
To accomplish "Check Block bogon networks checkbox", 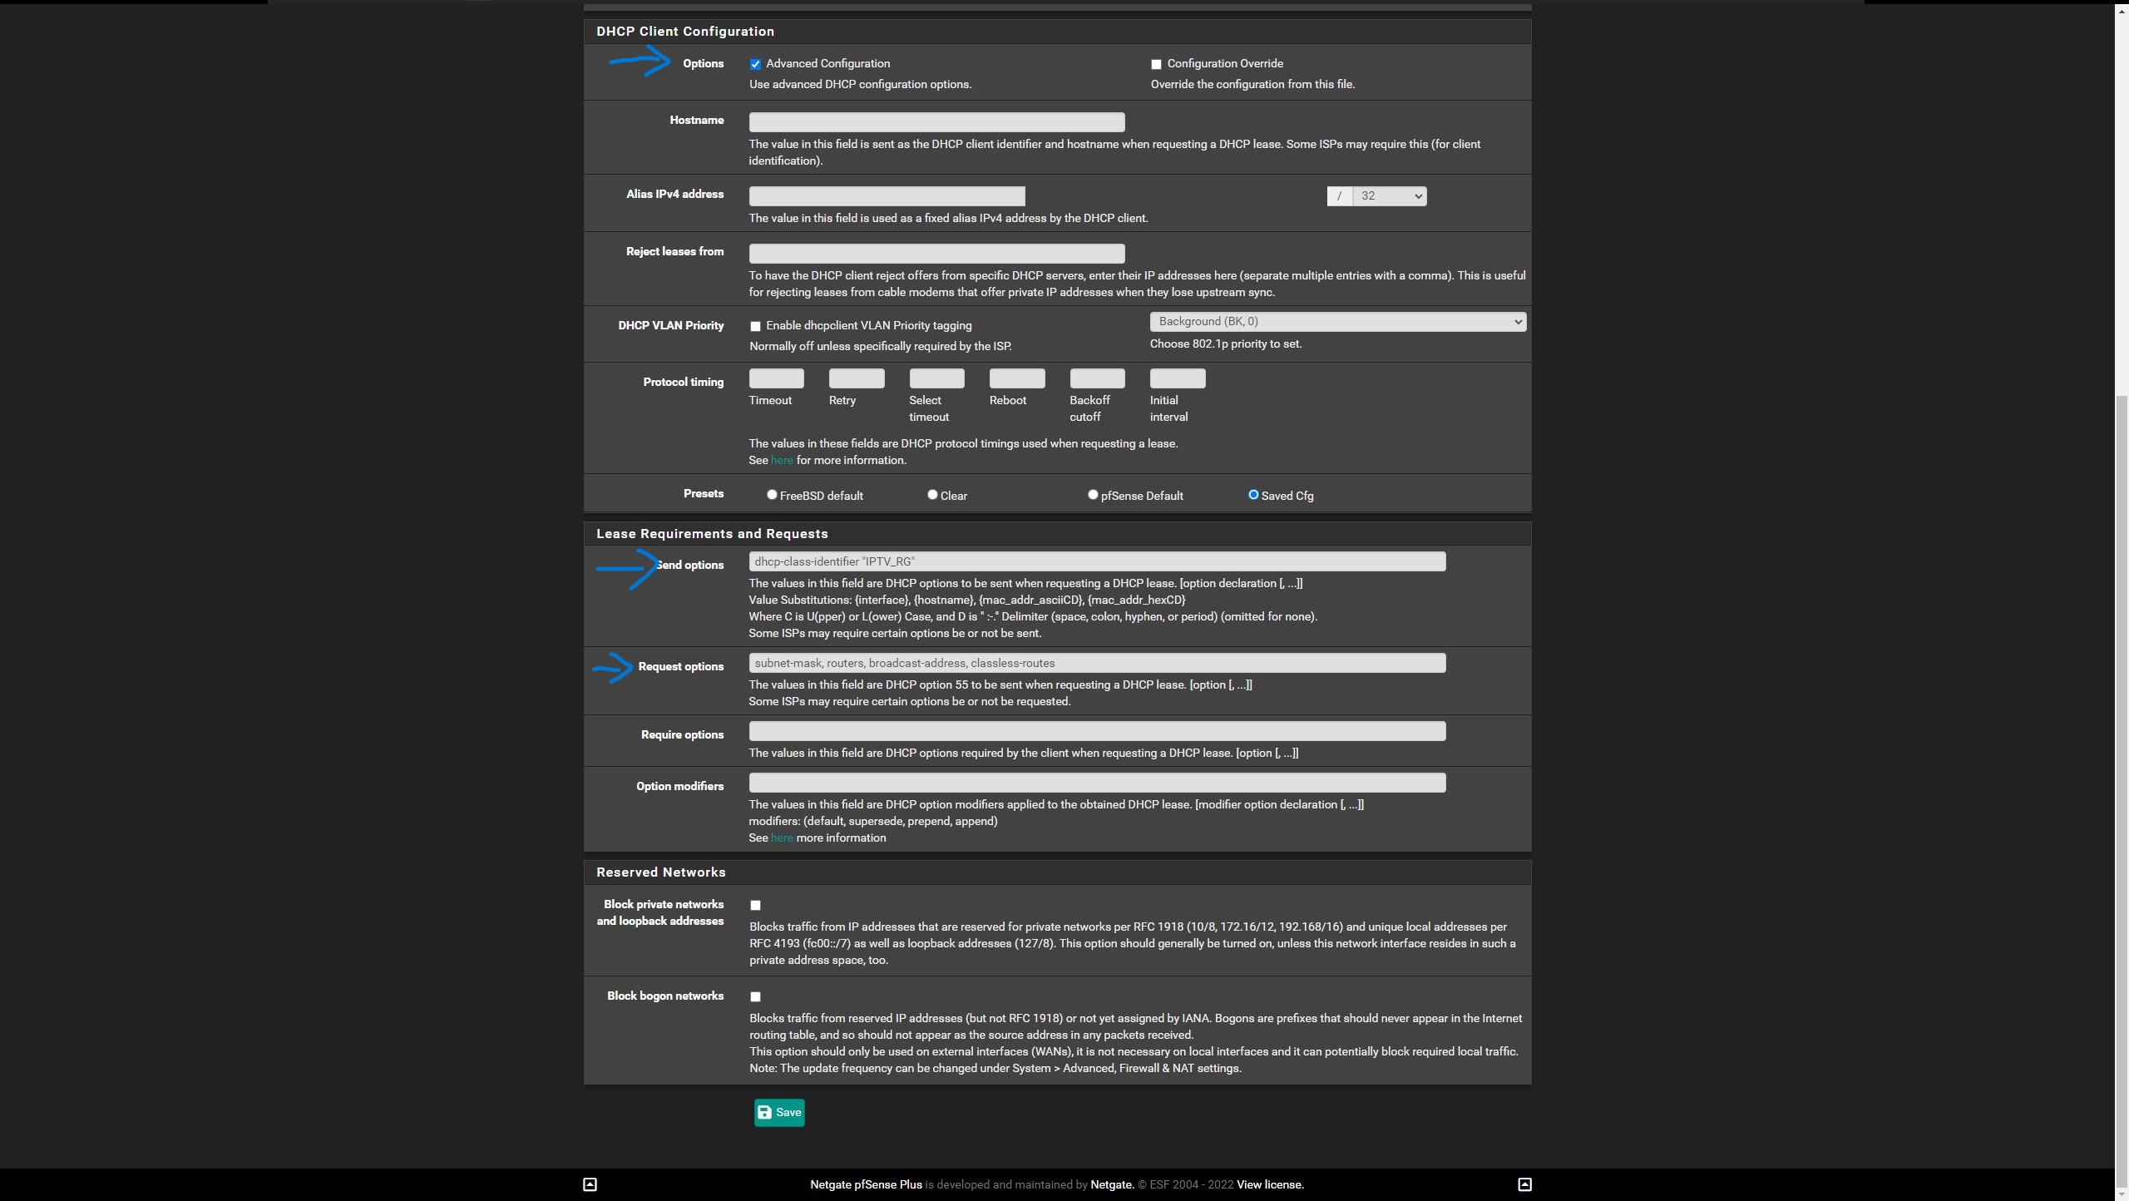I will tap(755, 996).
